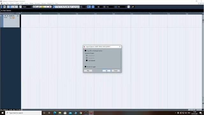The image size is (204, 115).
Task: Open the notification center icon
Action: tap(200, 113)
